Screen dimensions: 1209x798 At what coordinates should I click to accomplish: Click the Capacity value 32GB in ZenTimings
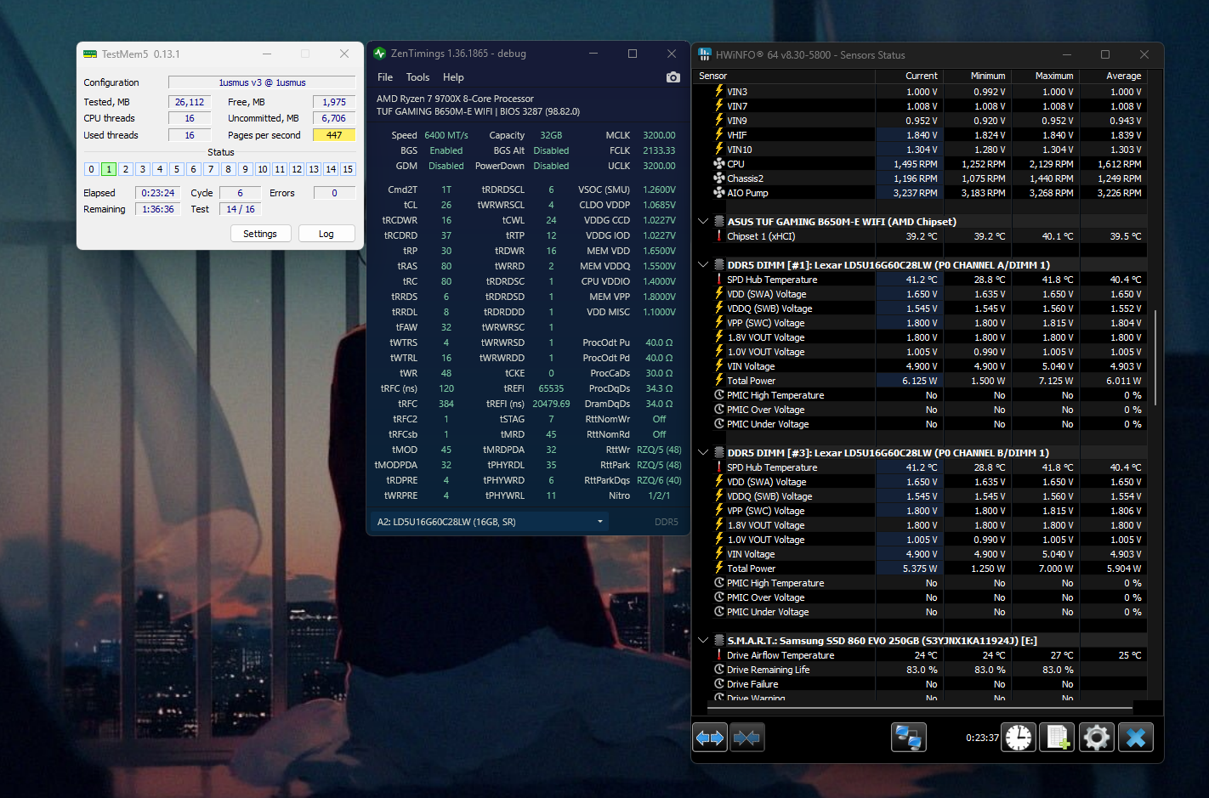552,135
